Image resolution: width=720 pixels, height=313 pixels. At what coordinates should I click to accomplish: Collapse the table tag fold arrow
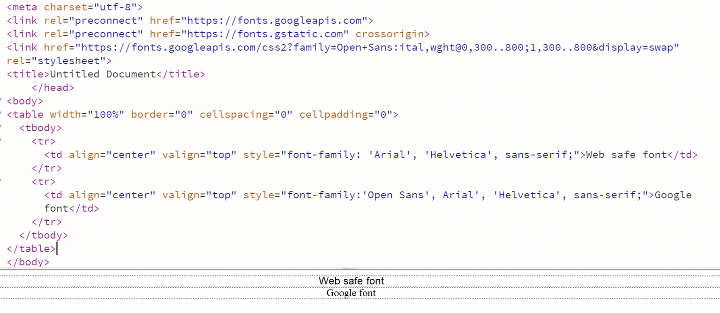(x=1, y=114)
